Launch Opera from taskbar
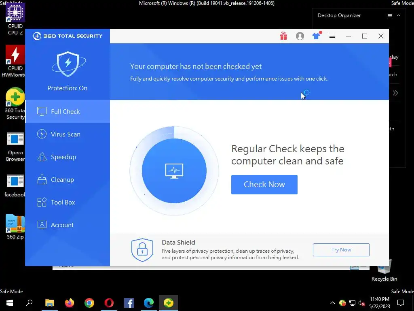Screen dimensions: 414x311 [x=109, y=303]
